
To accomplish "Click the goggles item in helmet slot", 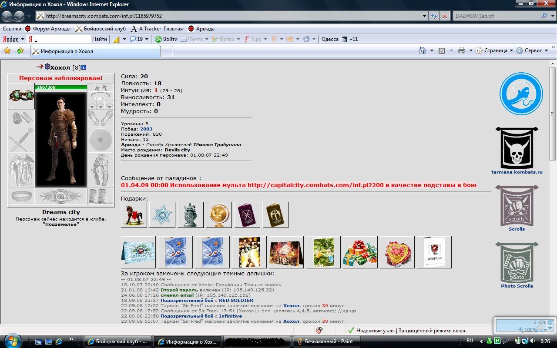I will click(21, 96).
